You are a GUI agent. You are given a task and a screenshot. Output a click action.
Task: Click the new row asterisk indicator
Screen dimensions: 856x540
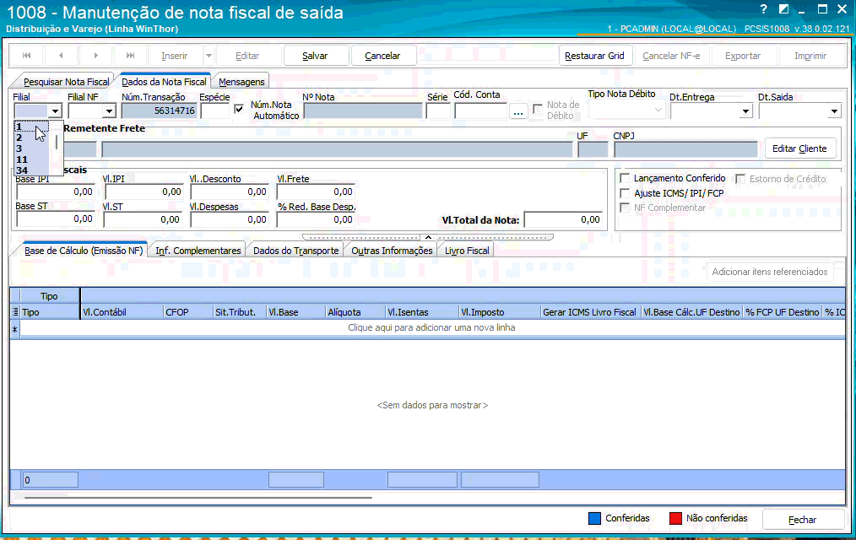(15, 329)
